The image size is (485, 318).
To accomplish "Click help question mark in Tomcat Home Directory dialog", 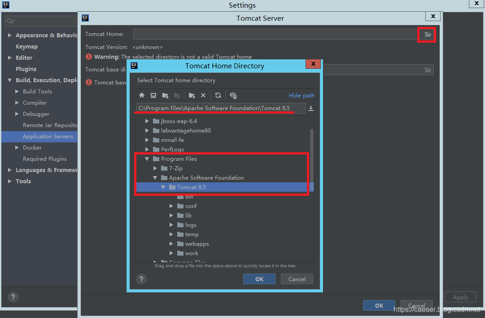I will point(141,279).
